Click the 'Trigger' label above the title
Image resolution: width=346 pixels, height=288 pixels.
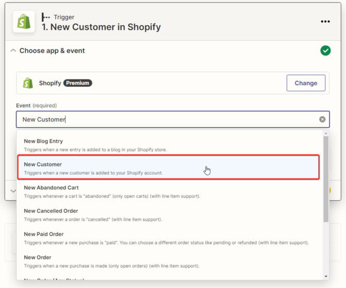click(x=64, y=17)
